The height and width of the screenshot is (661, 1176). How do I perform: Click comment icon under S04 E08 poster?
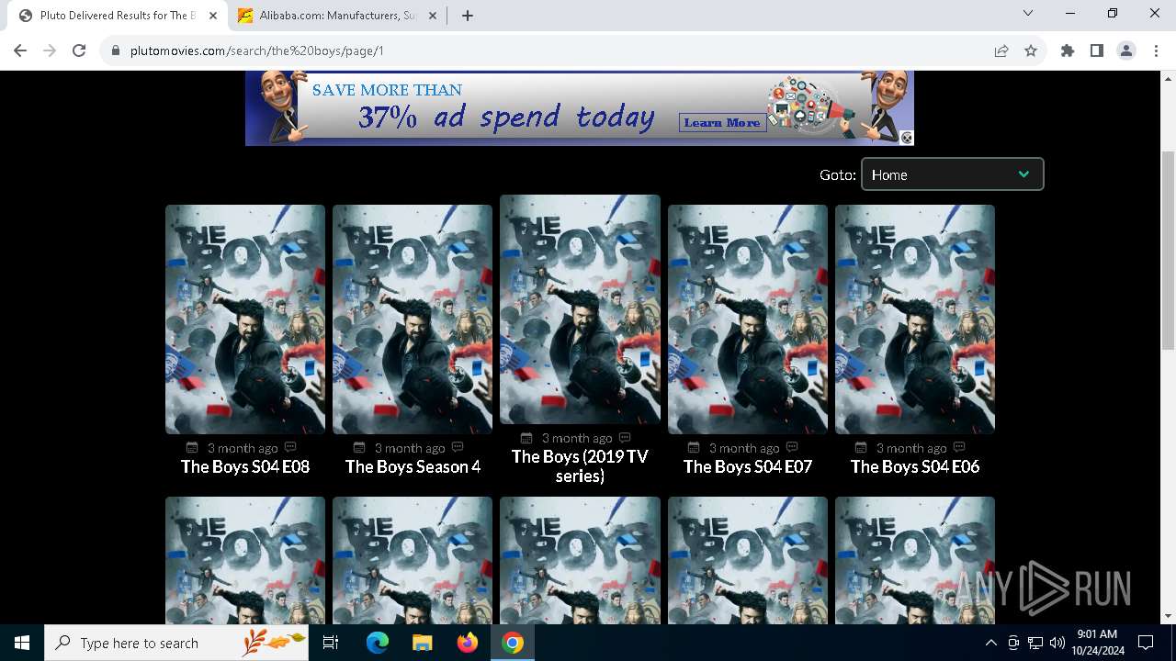pyautogui.click(x=290, y=447)
